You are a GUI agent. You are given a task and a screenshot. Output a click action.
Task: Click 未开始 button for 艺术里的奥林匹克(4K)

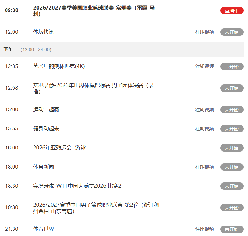(232, 67)
